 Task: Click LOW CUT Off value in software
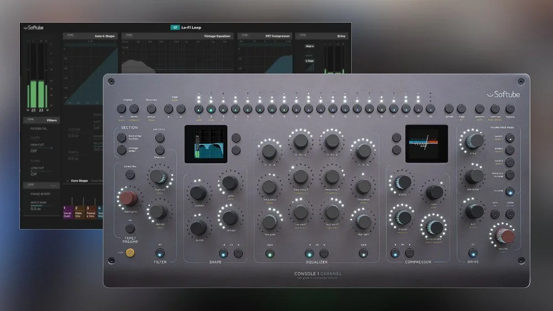[x=34, y=174]
